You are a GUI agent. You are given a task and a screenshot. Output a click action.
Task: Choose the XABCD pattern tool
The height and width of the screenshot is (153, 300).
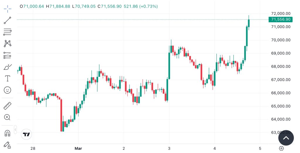(x=7, y=44)
